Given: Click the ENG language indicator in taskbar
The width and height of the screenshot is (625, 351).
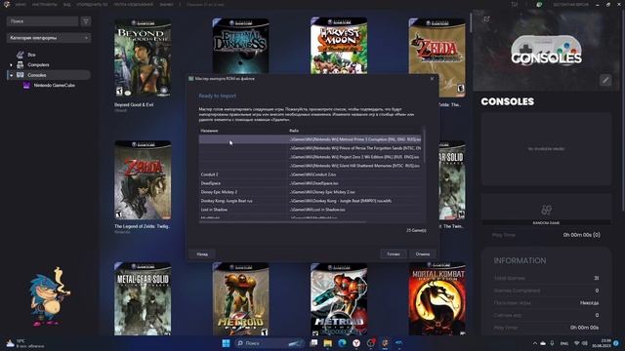Looking at the screenshot, I should [x=564, y=343].
